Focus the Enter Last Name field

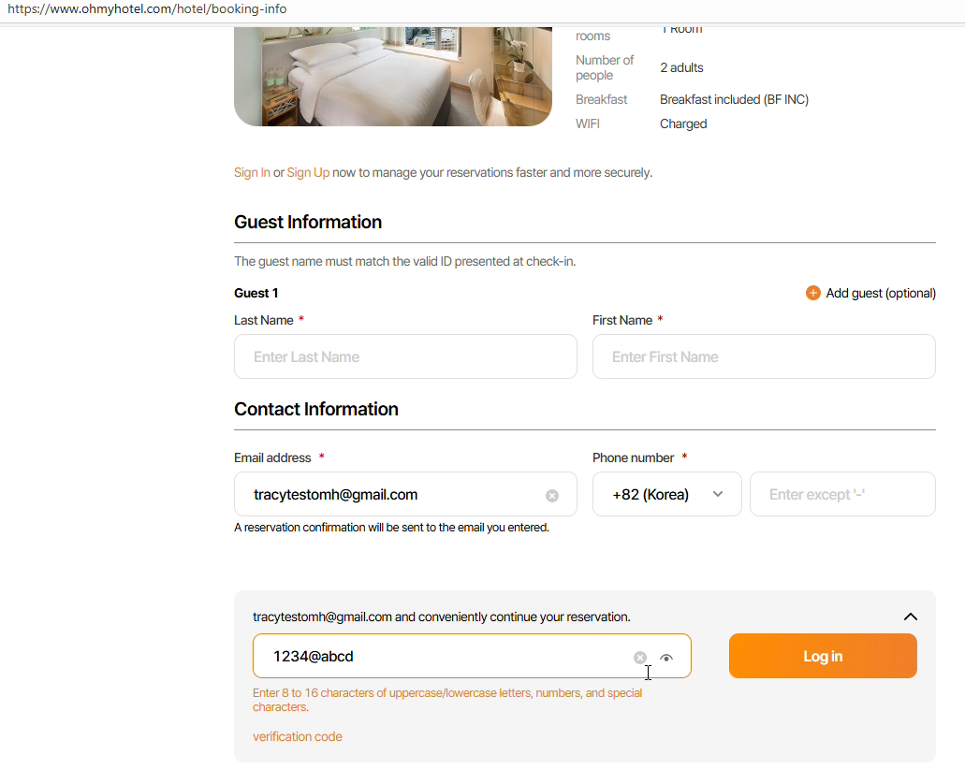405,356
